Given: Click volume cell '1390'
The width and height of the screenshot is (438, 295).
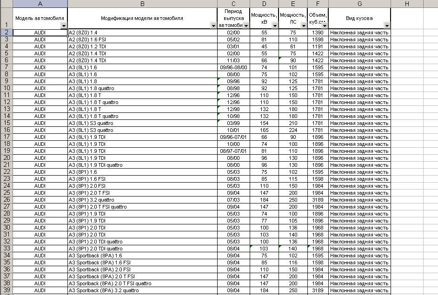Looking at the screenshot, I should [318, 33].
